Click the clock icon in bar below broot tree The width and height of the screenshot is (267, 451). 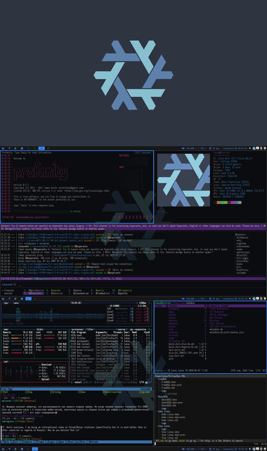click(235, 449)
